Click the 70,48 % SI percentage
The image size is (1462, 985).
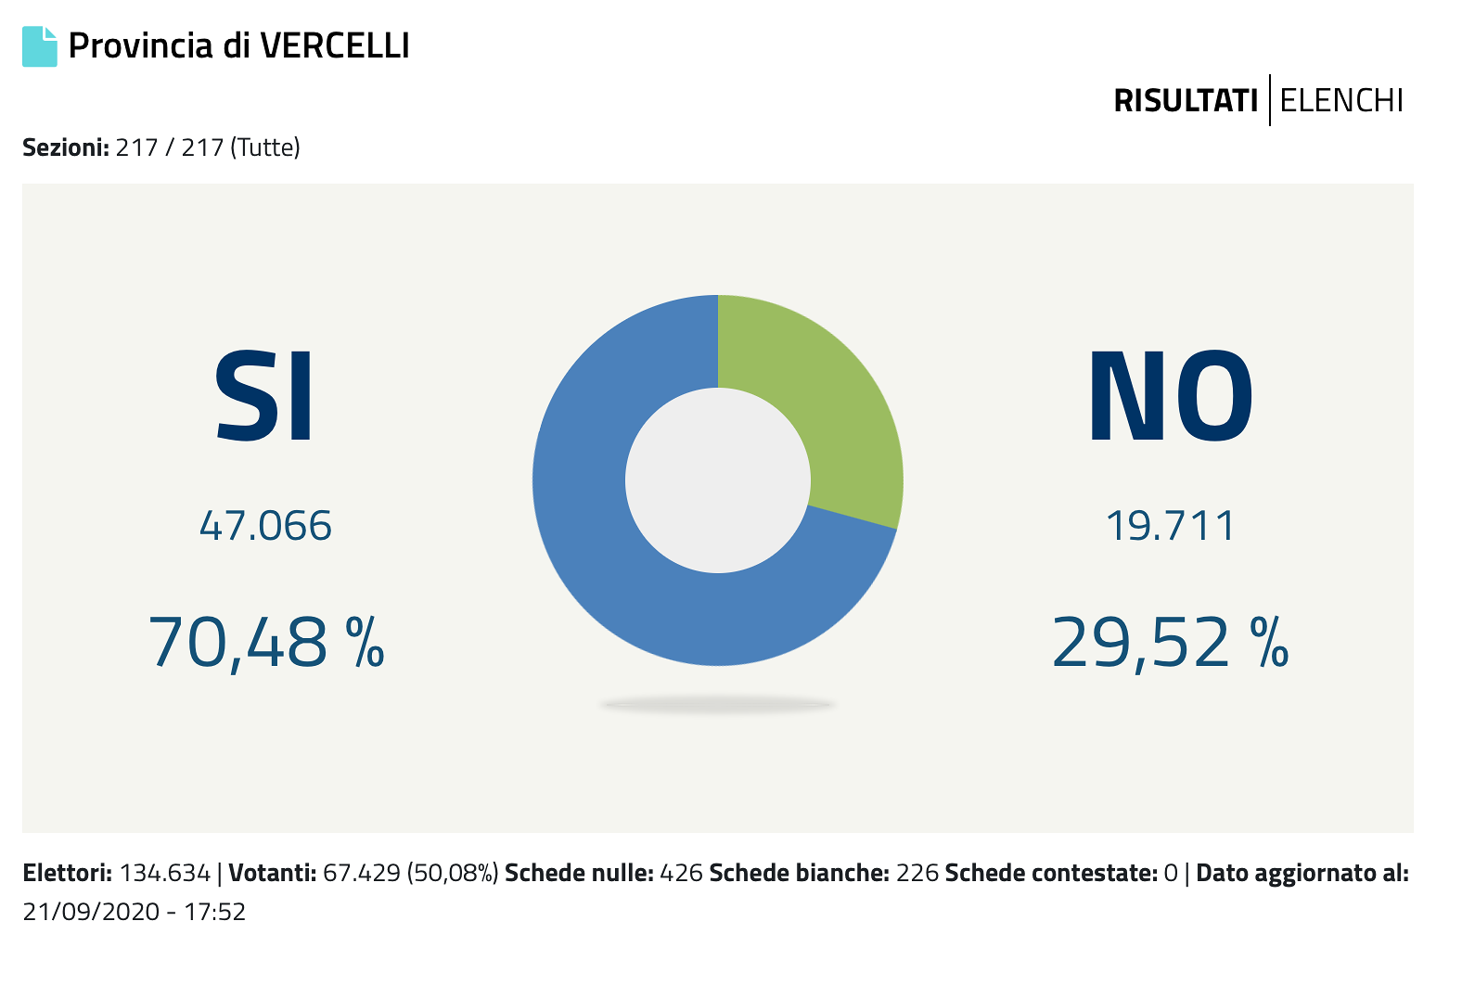[265, 642]
